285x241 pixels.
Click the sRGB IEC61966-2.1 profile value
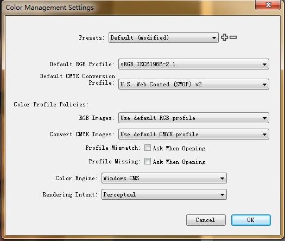(x=148, y=64)
